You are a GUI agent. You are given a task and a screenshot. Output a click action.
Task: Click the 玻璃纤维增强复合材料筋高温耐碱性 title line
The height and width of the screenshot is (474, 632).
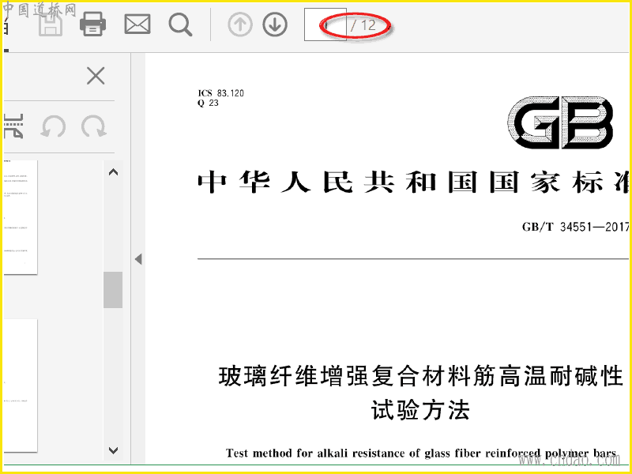[x=421, y=376]
